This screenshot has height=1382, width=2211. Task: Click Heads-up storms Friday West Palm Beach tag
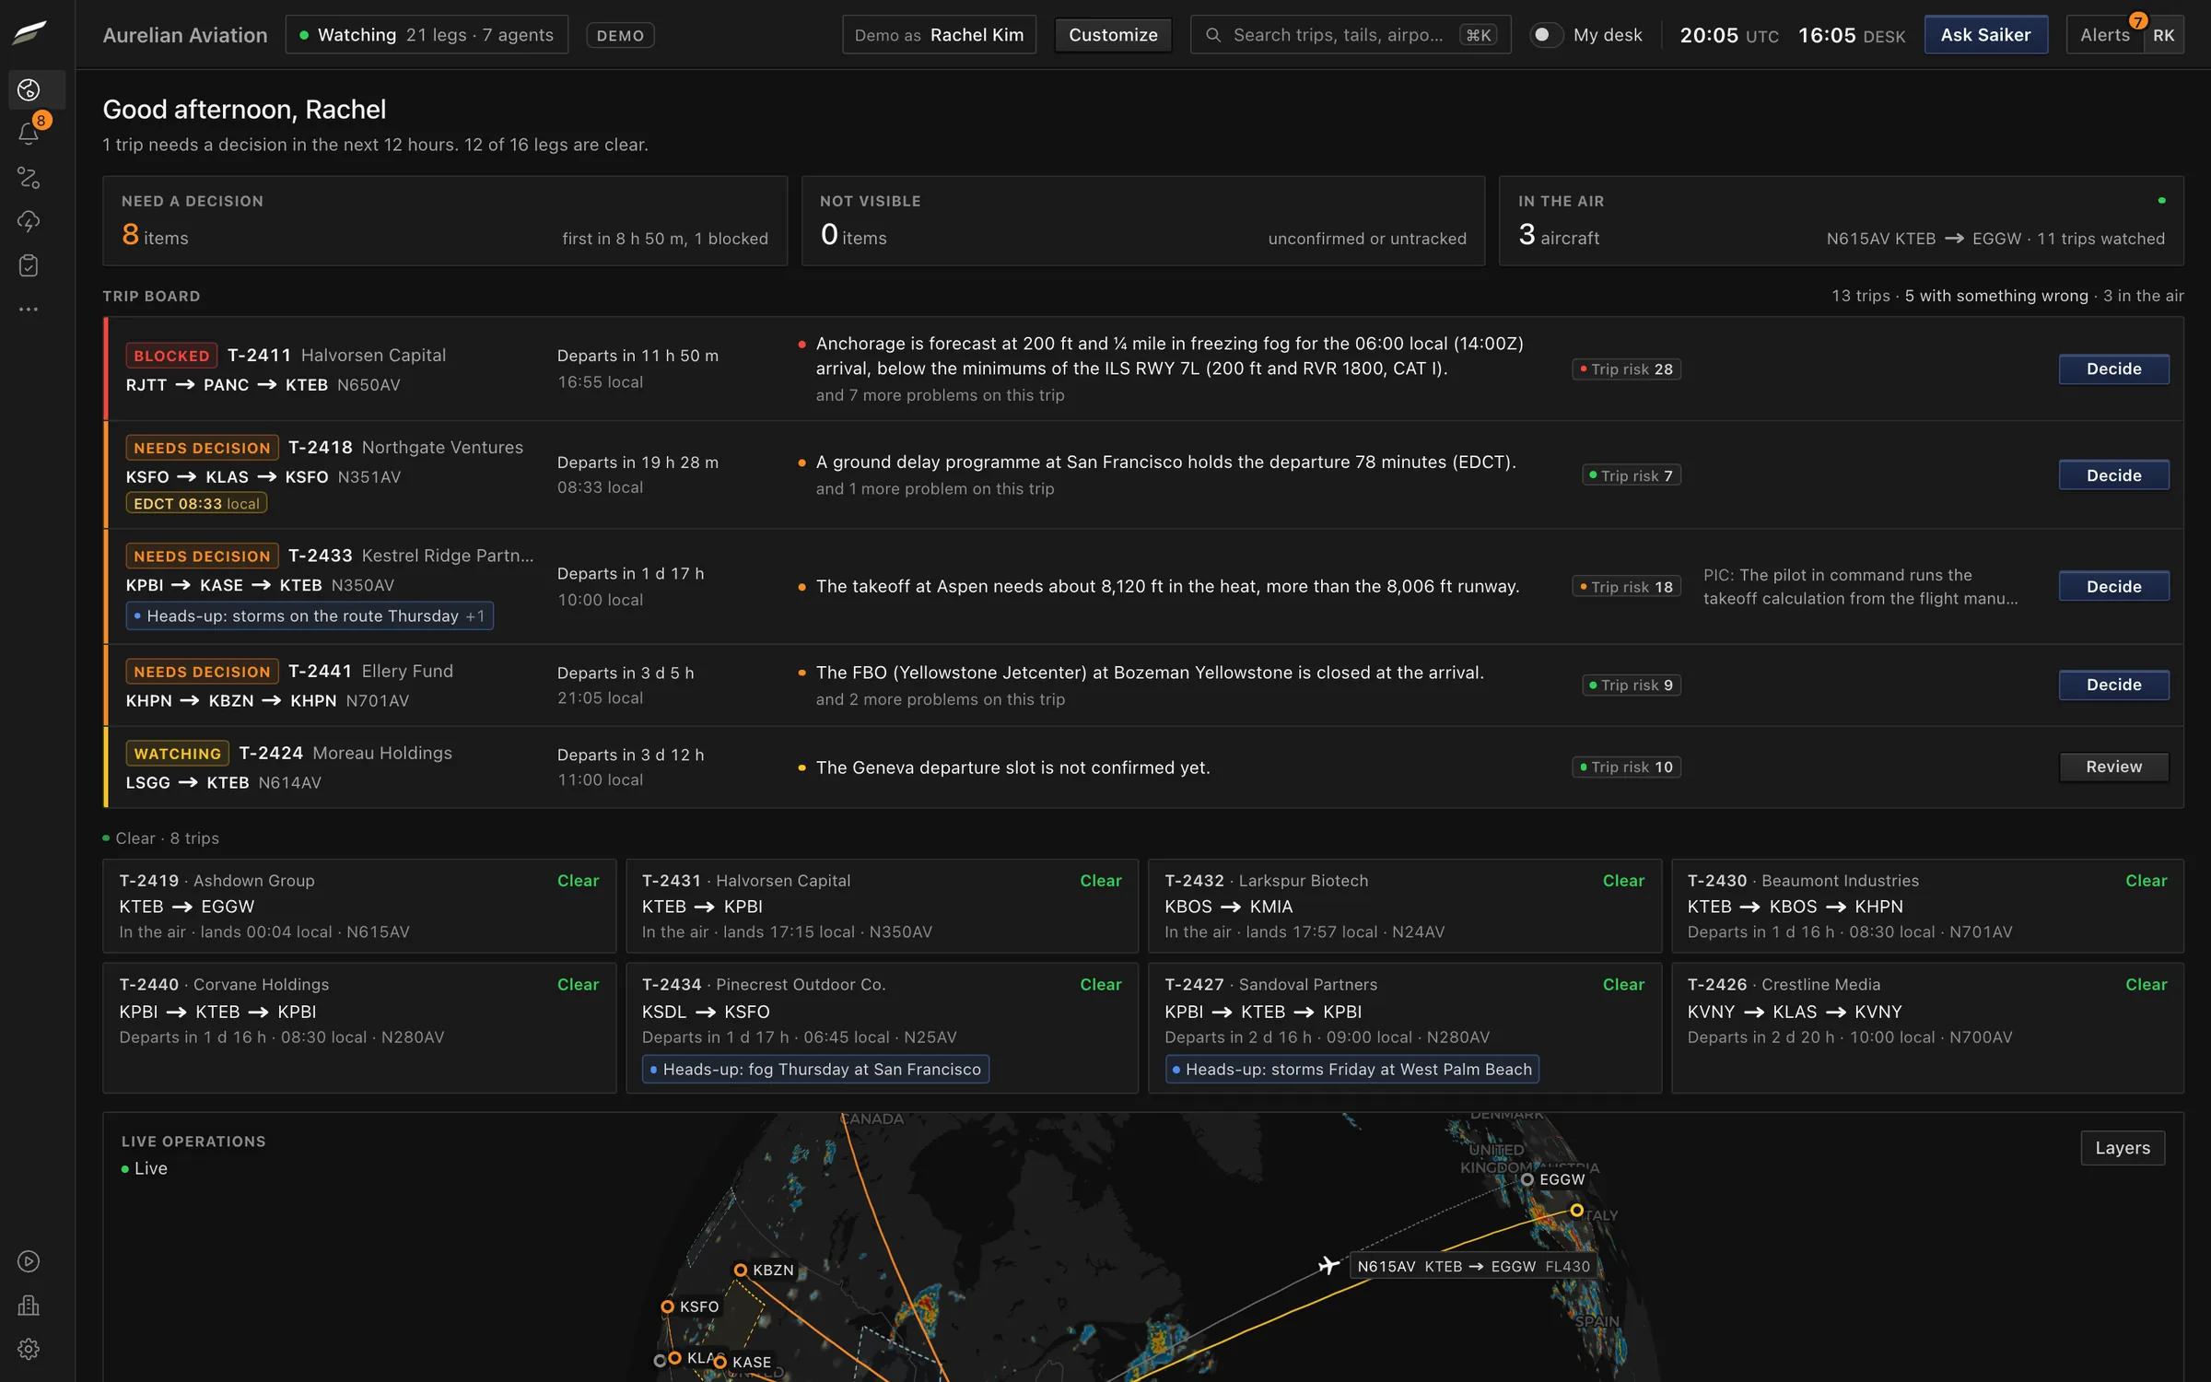pos(1351,1069)
